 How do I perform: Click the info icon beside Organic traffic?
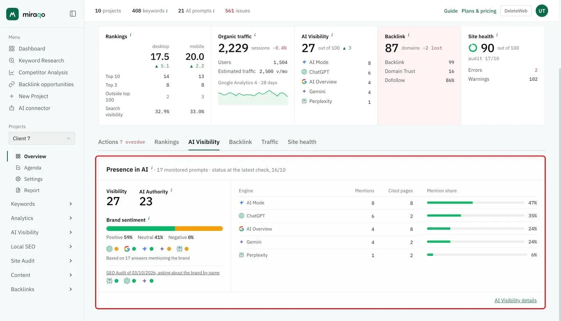255,35
